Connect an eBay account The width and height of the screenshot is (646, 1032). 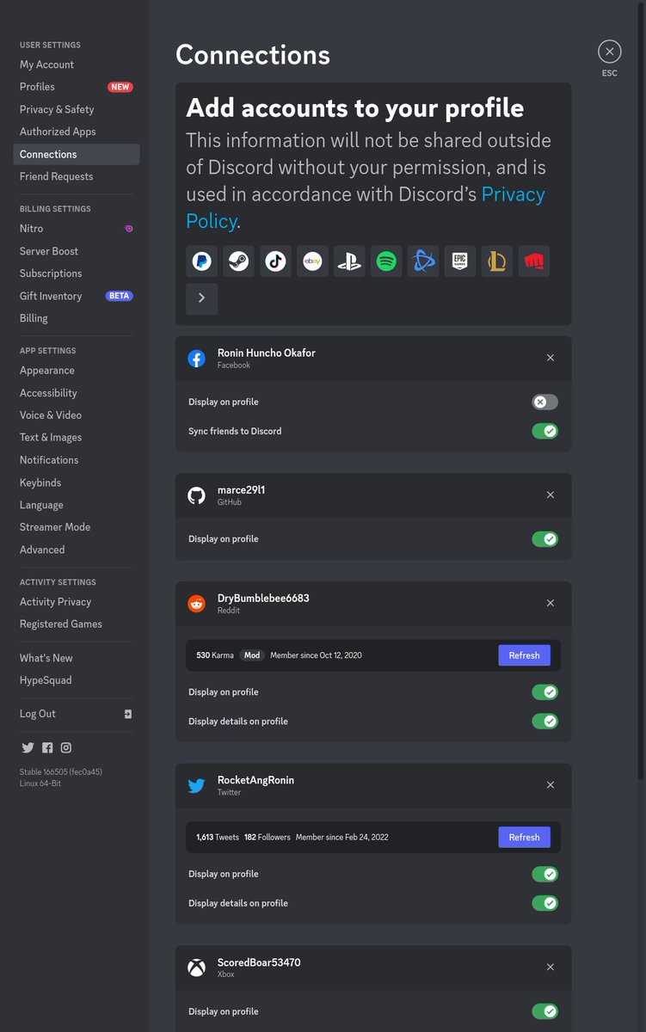click(312, 261)
